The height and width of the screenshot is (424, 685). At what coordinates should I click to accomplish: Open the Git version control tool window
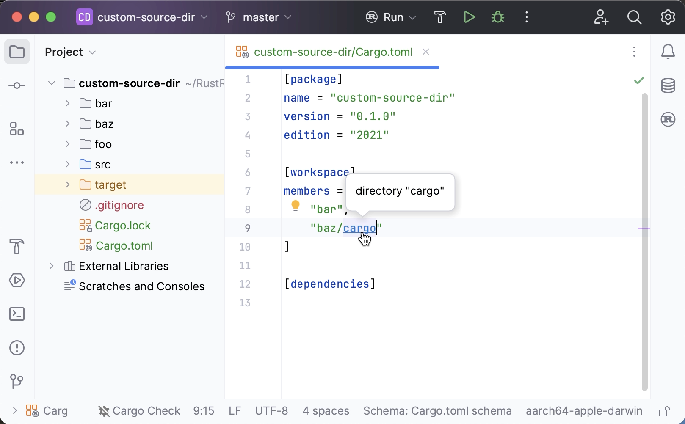point(17,382)
